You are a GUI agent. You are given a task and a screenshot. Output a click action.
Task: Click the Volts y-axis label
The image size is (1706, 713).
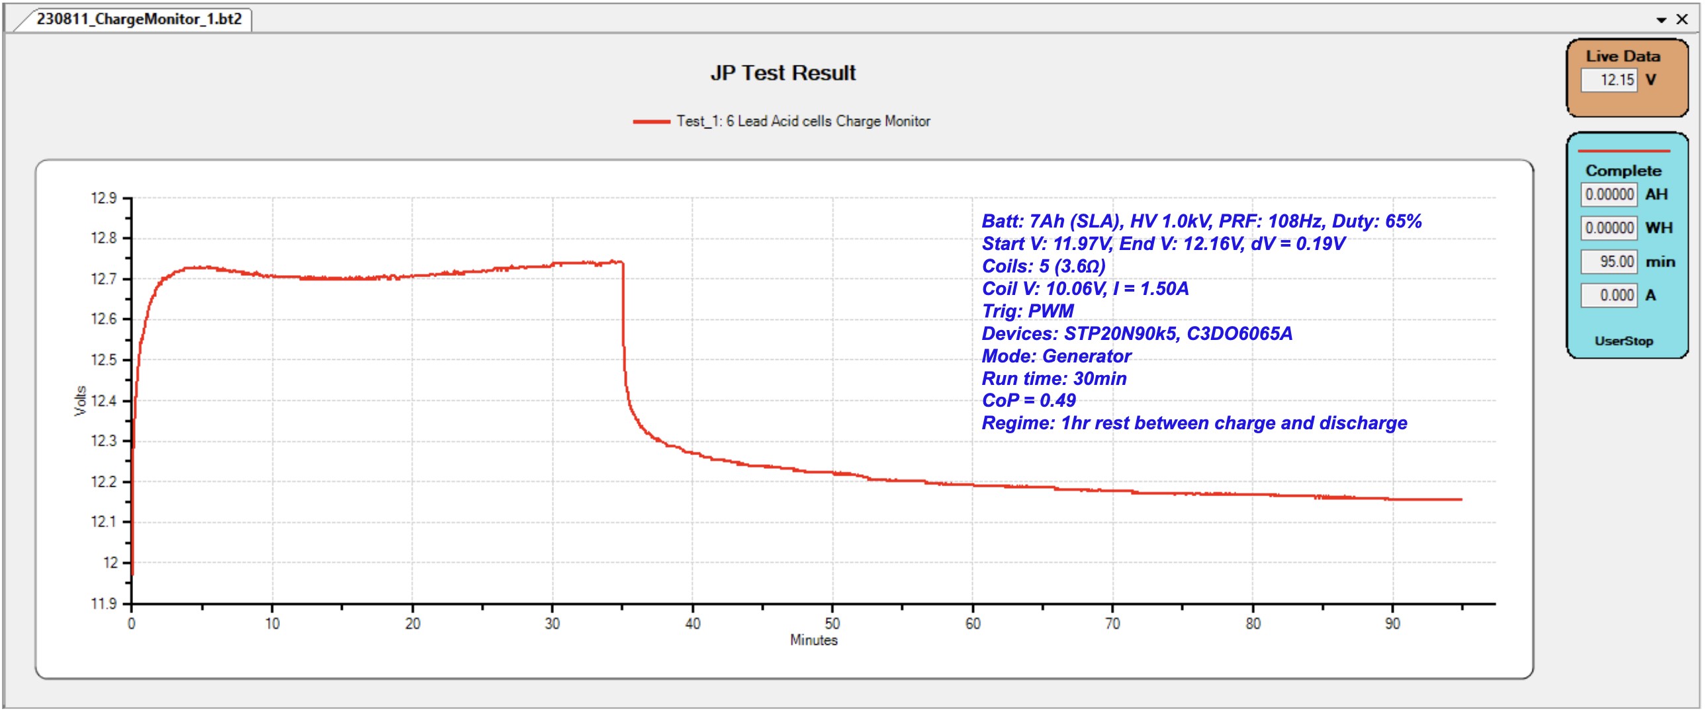80,401
